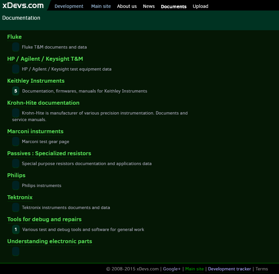Click 'Special purpose resistors documentation' description
The width and height of the screenshot is (279, 274).
click(87, 163)
